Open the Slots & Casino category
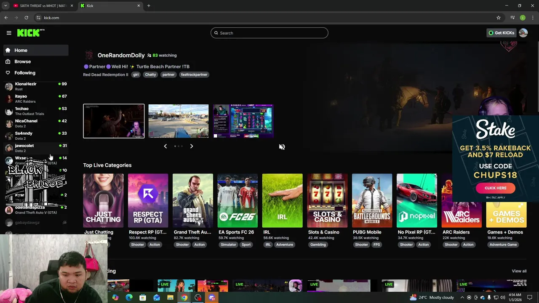Viewport: 539px width, 303px height. (x=327, y=201)
